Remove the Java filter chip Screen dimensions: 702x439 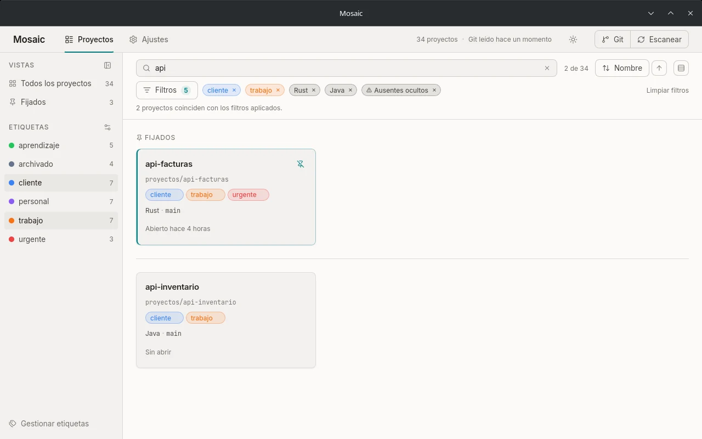click(350, 90)
